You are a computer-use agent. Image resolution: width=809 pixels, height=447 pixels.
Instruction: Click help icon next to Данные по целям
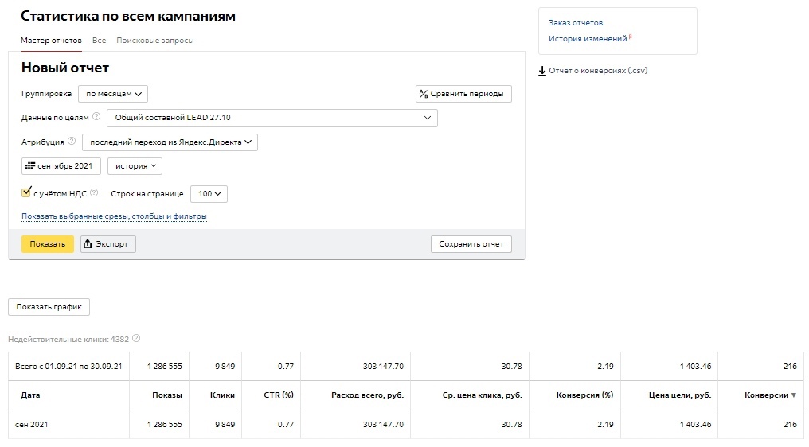pos(97,117)
